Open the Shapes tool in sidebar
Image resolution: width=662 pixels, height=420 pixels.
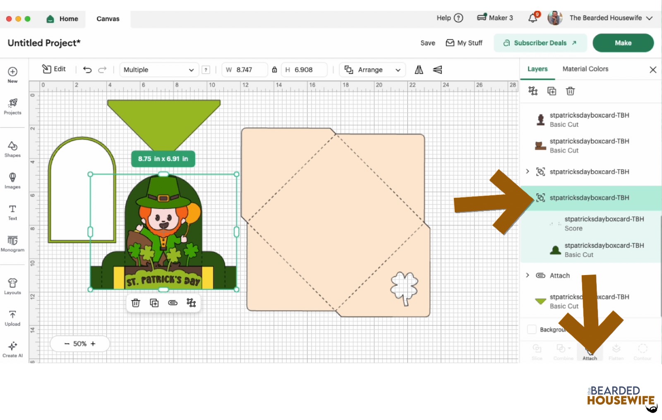tap(12, 149)
